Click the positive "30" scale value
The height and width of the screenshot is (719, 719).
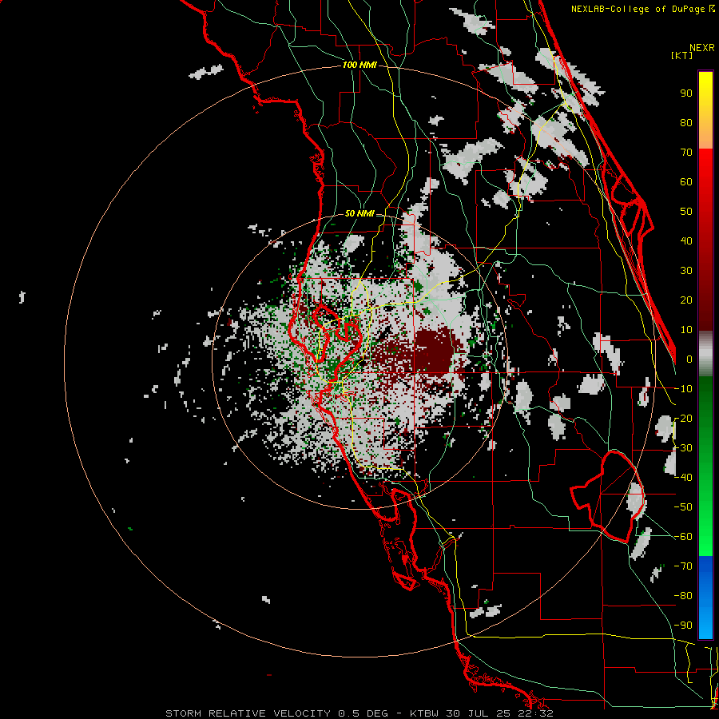tap(686, 271)
